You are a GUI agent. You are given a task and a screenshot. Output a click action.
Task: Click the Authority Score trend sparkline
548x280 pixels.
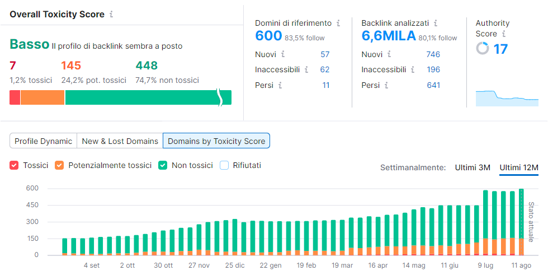coord(507,98)
